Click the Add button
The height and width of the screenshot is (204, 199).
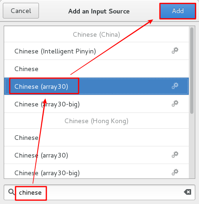[178, 11]
